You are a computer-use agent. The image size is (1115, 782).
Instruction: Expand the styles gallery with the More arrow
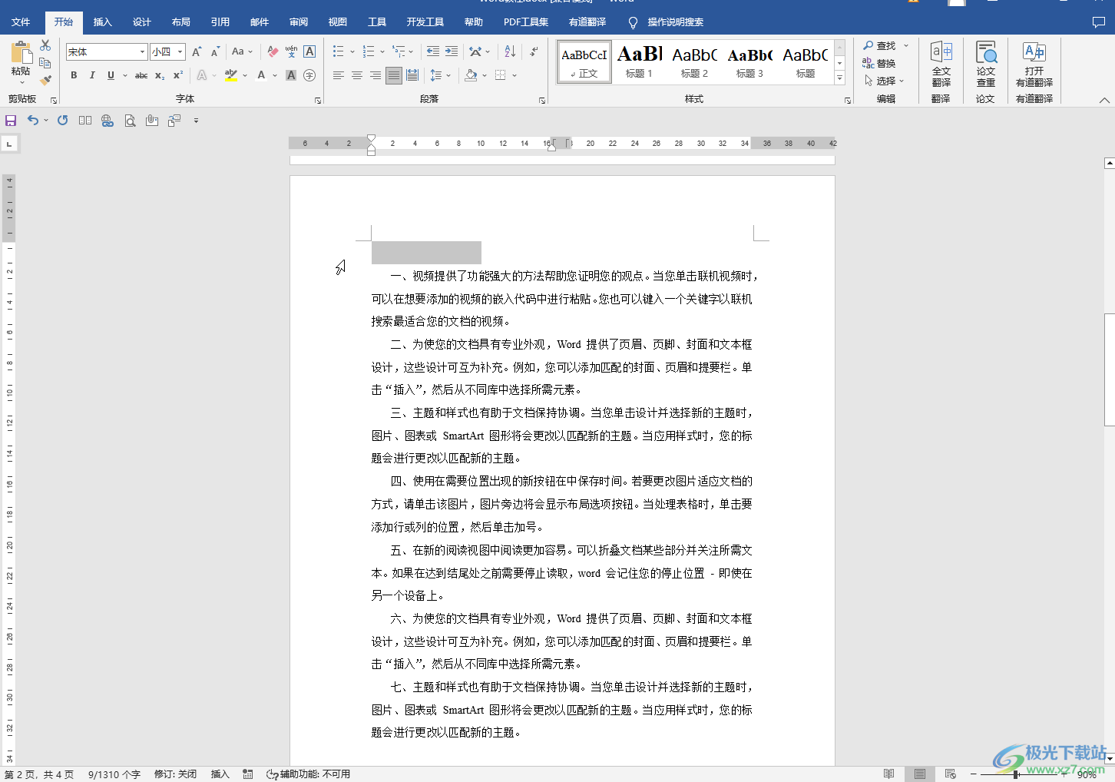(x=840, y=78)
